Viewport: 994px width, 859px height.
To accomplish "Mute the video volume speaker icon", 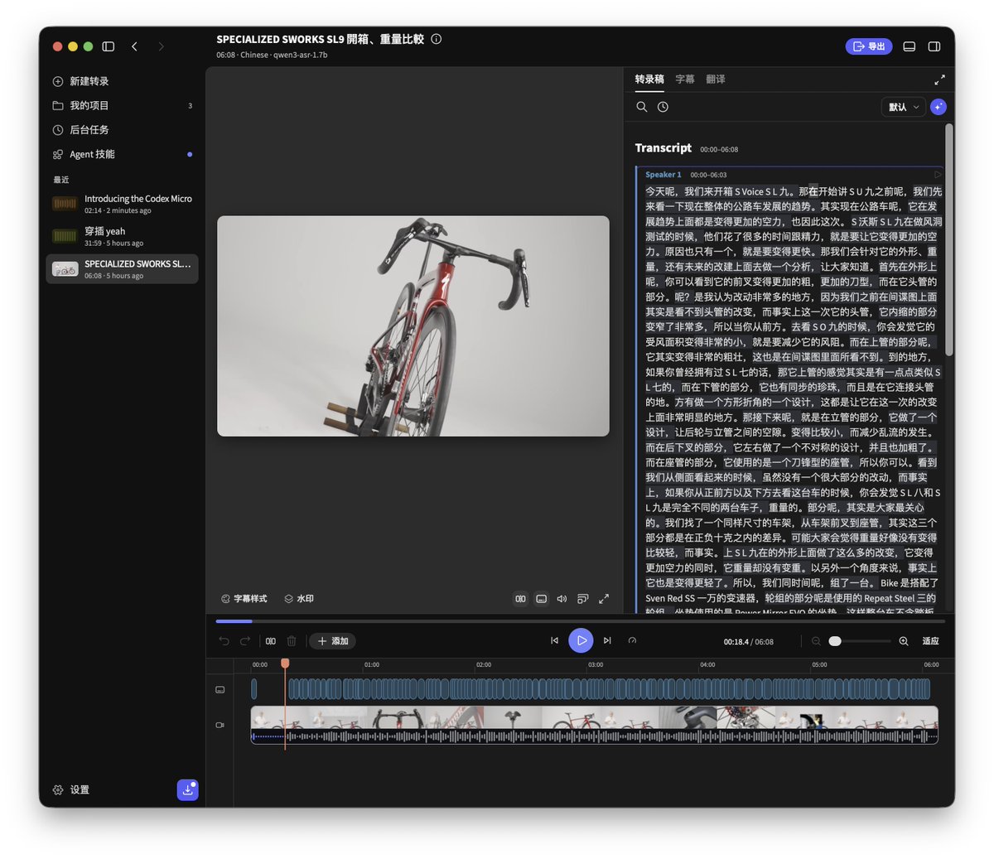I will 562,599.
